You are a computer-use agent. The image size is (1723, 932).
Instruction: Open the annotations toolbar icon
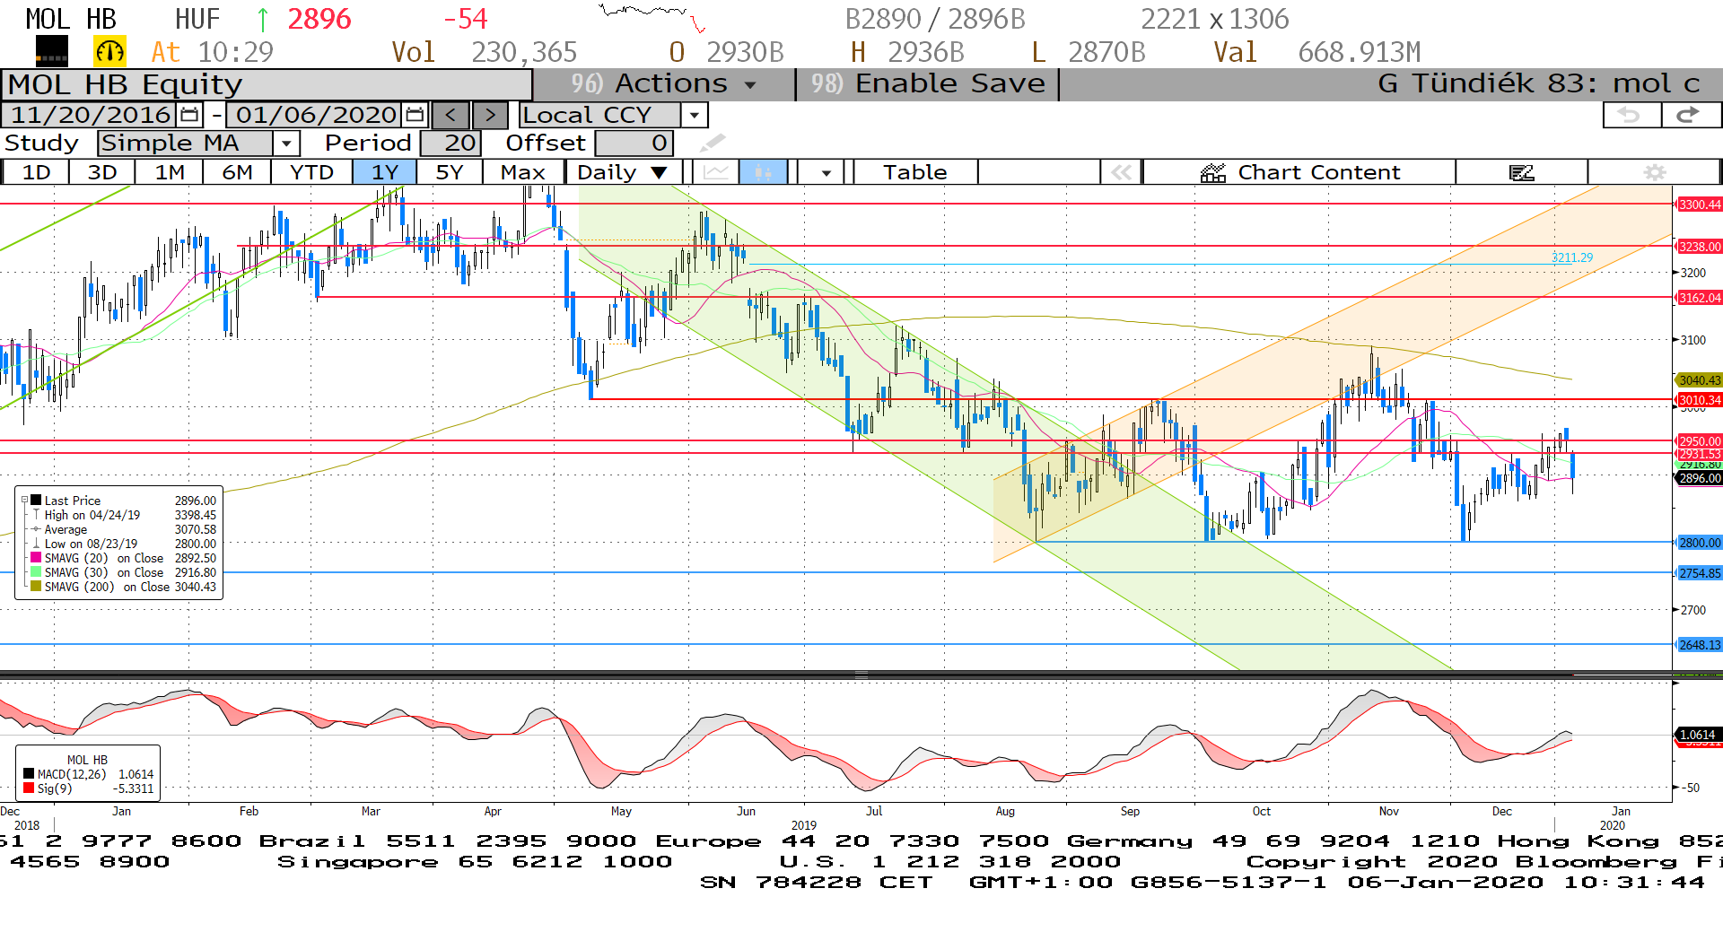[x=1522, y=172]
